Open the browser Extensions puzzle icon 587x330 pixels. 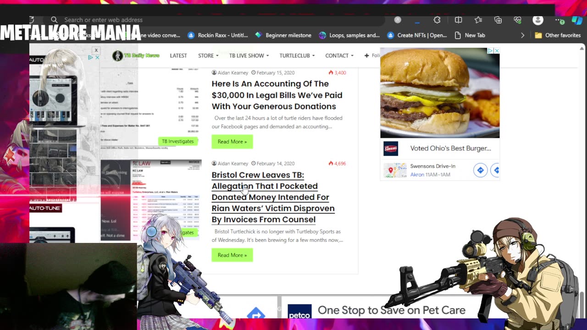[437, 20]
